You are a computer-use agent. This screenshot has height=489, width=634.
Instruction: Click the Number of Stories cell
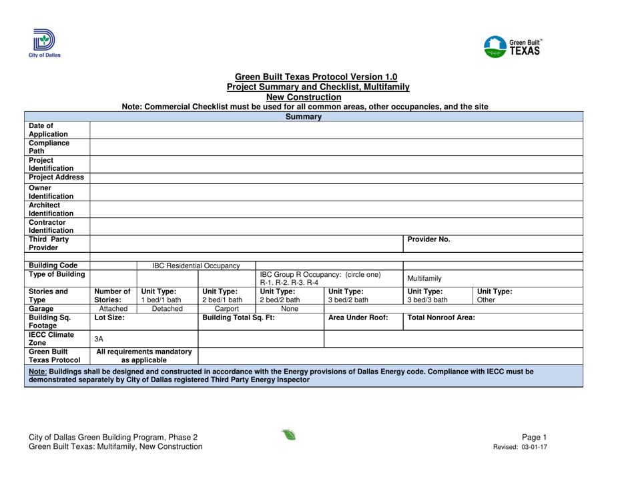coord(113,296)
